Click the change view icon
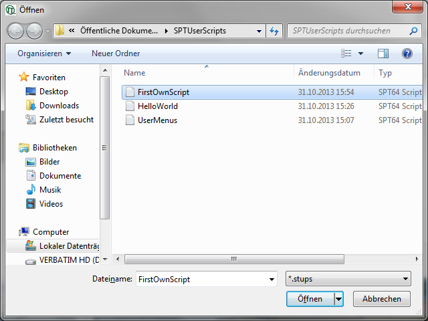 (346, 53)
